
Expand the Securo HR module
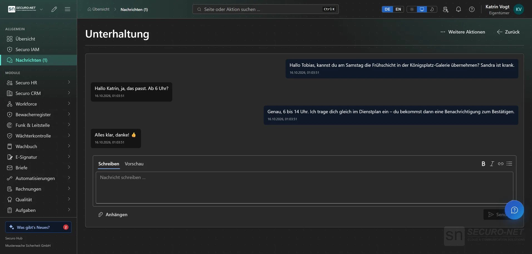point(38,83)
